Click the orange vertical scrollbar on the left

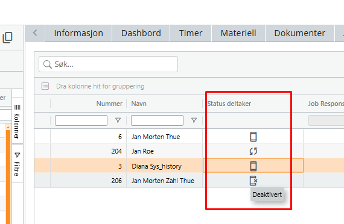8,175
